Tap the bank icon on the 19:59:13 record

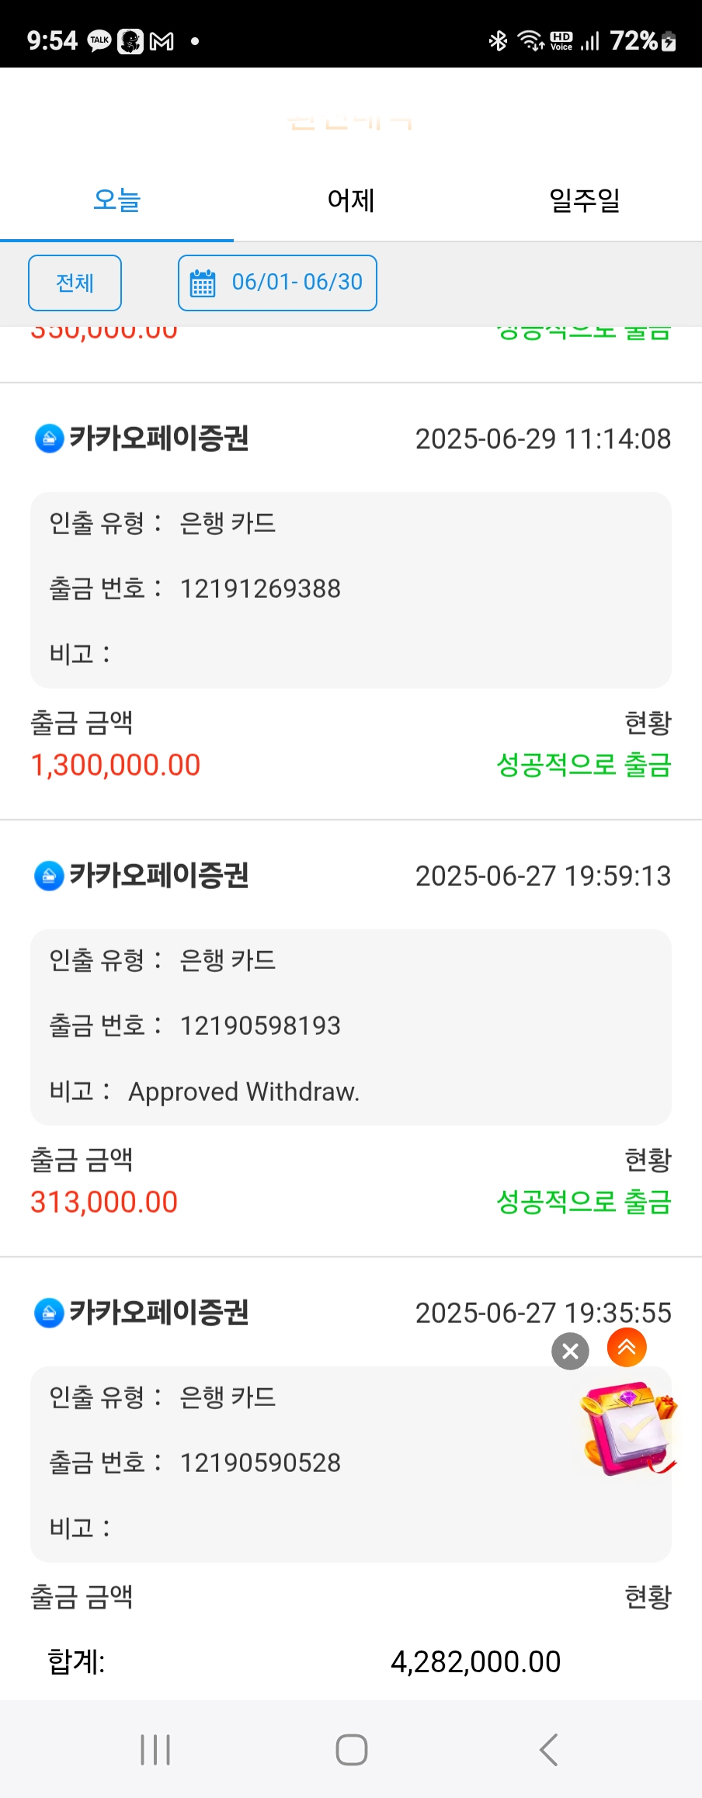click(x=49, y=876)
